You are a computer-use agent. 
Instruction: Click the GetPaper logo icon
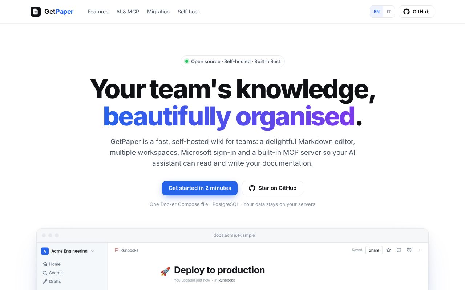pos(36,12)
